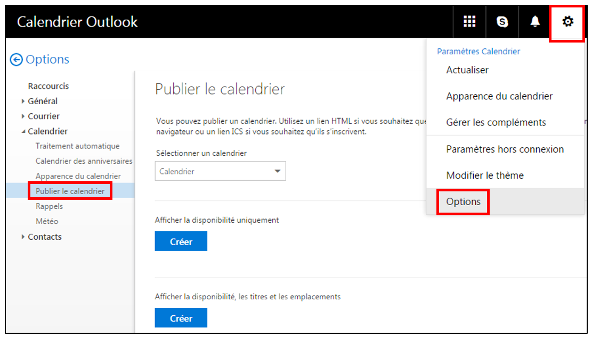Click Créer under disponibilité, titres et emplacements
592x337 pixels.
coord(181,318)
